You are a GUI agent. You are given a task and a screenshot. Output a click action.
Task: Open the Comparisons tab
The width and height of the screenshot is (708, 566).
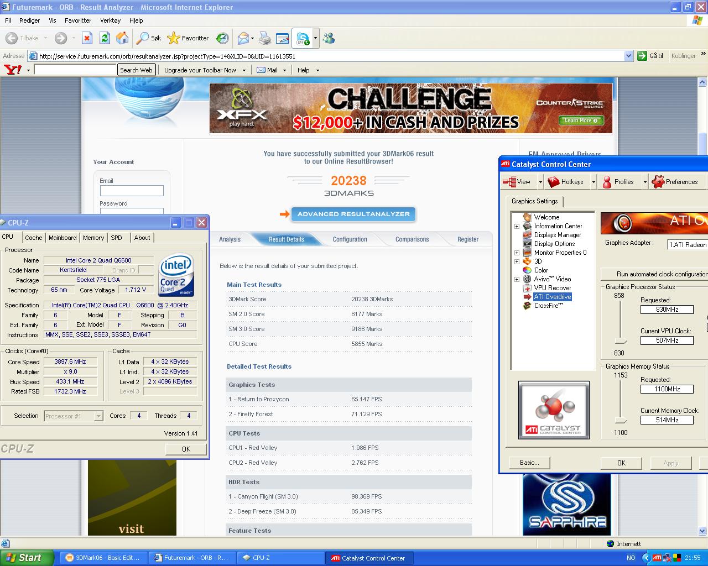(x=412, y=239)
